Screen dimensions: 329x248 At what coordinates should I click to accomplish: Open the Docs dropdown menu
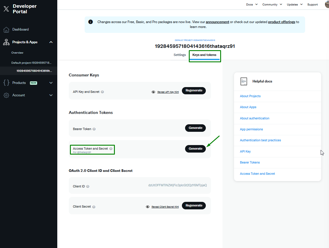pyautogui.click(x=252, y=4)
